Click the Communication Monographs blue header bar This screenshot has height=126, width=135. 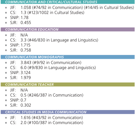pyautogui.click(x=67, y=57)
